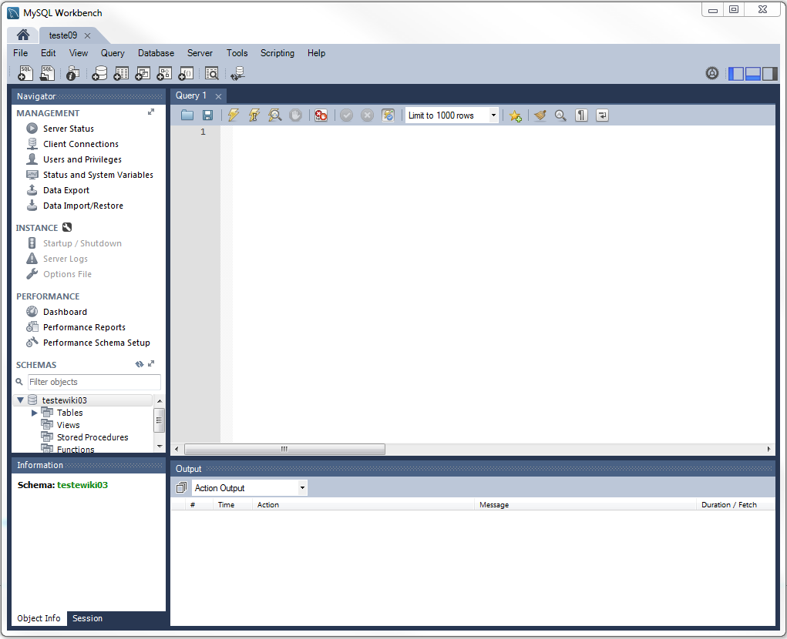This screenshot has height=639, width=787.
Task: Save the current SQL script
Action: [x=207, y=115]
